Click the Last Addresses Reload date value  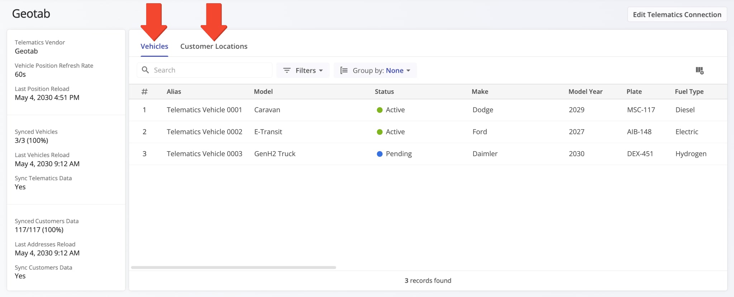pos(47,253)
